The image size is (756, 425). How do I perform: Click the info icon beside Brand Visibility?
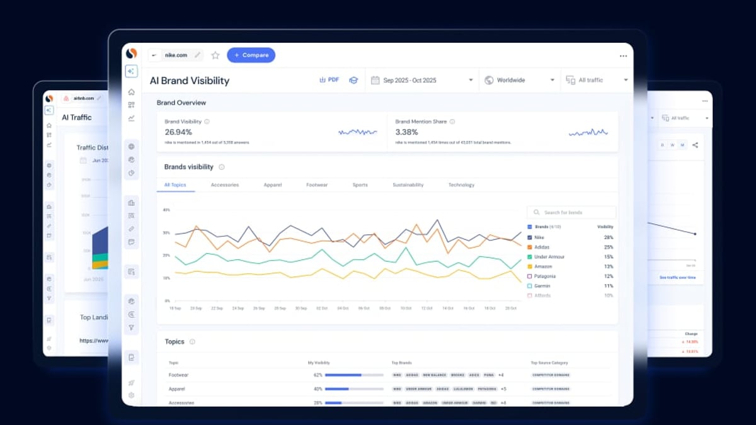(207, 122)
